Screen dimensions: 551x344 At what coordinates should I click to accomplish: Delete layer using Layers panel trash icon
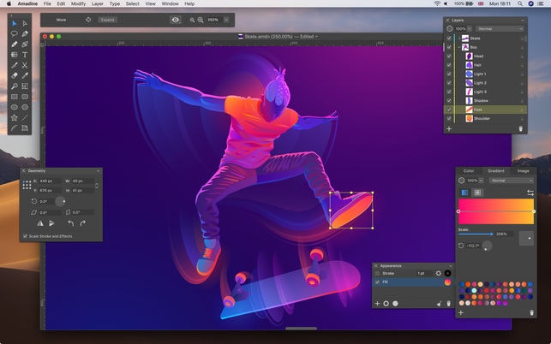520,128
